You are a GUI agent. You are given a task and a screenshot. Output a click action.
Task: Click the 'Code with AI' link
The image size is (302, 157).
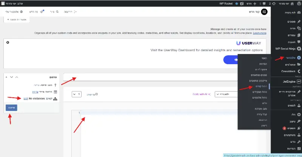coord(202,94)
